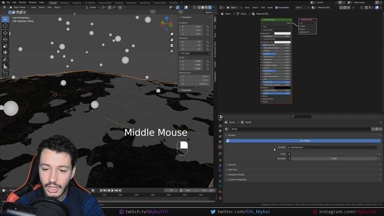Open the Texture properties tab icon
Image resolution: width=384 pixels, height=216 pixels.
(220, 198)
